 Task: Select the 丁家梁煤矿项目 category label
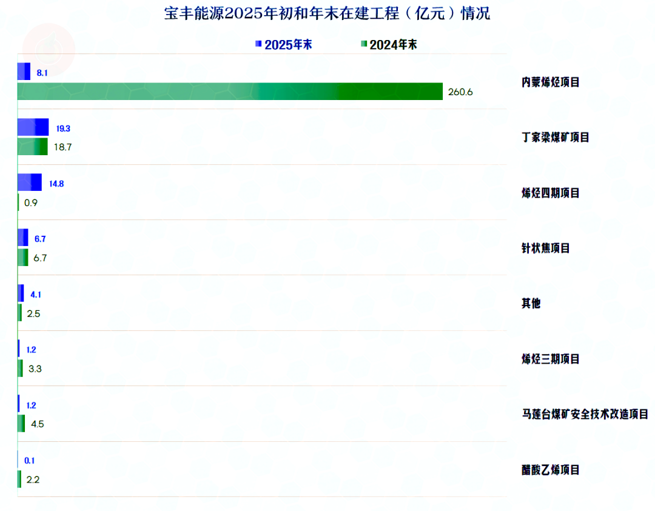(x=556, y=137)
